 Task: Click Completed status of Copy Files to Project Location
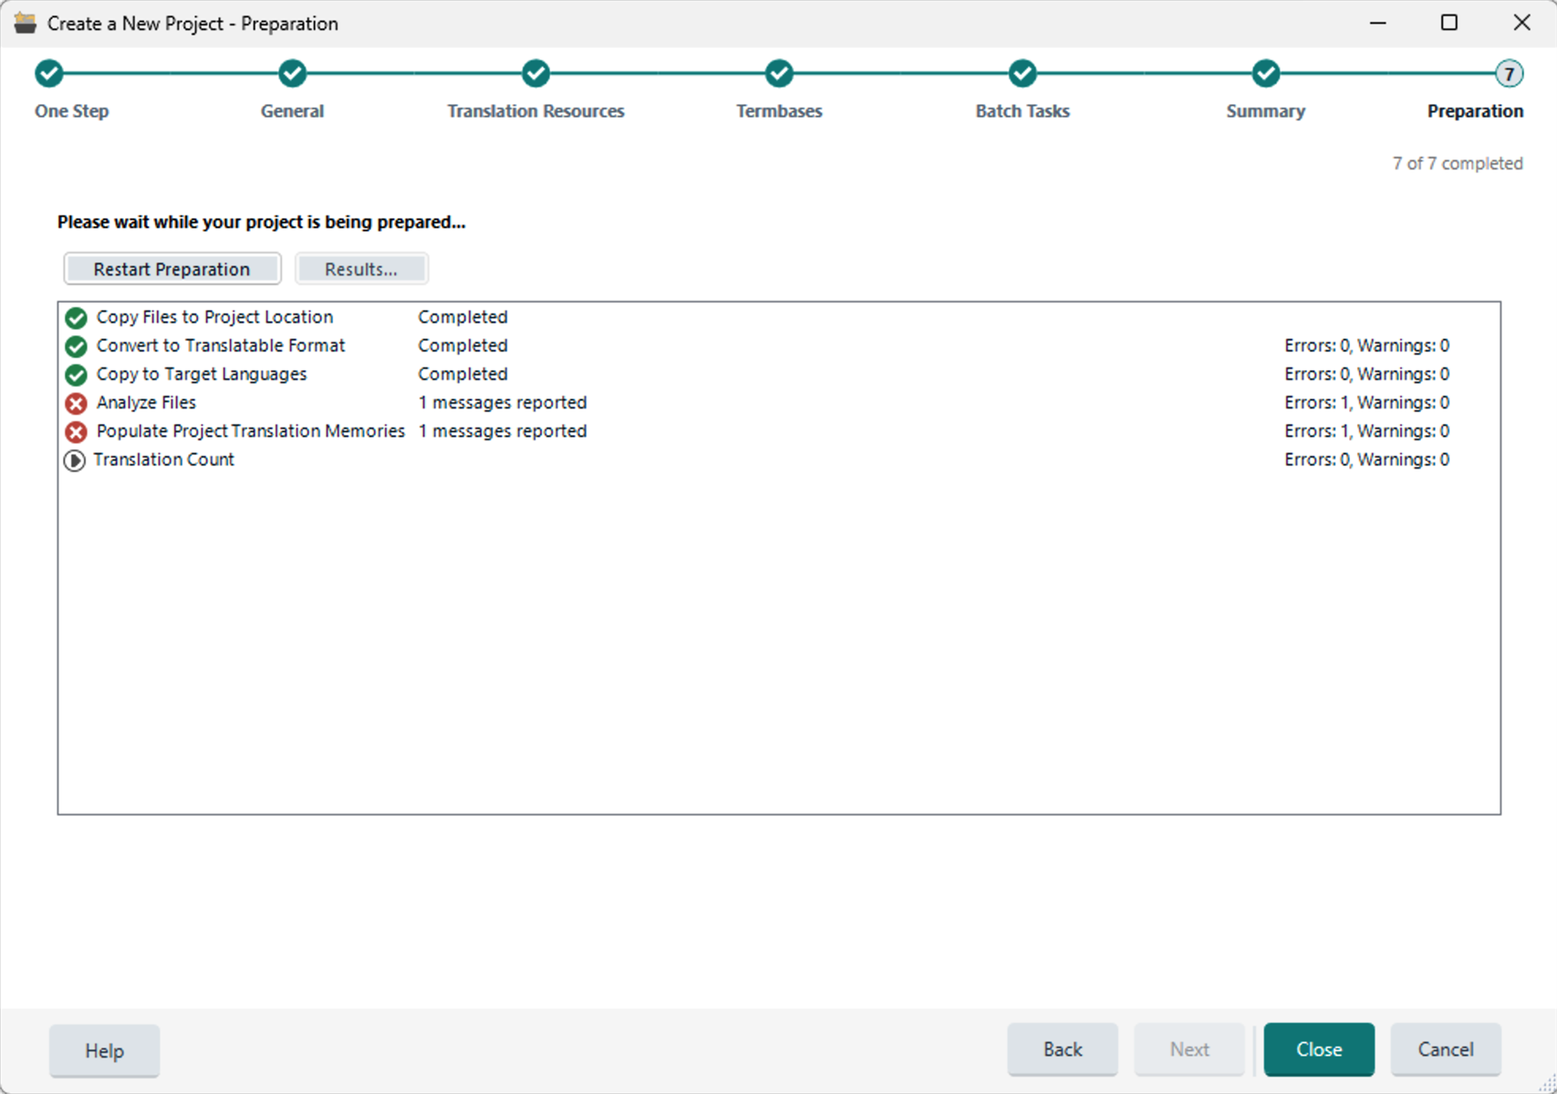pos(462,317)
